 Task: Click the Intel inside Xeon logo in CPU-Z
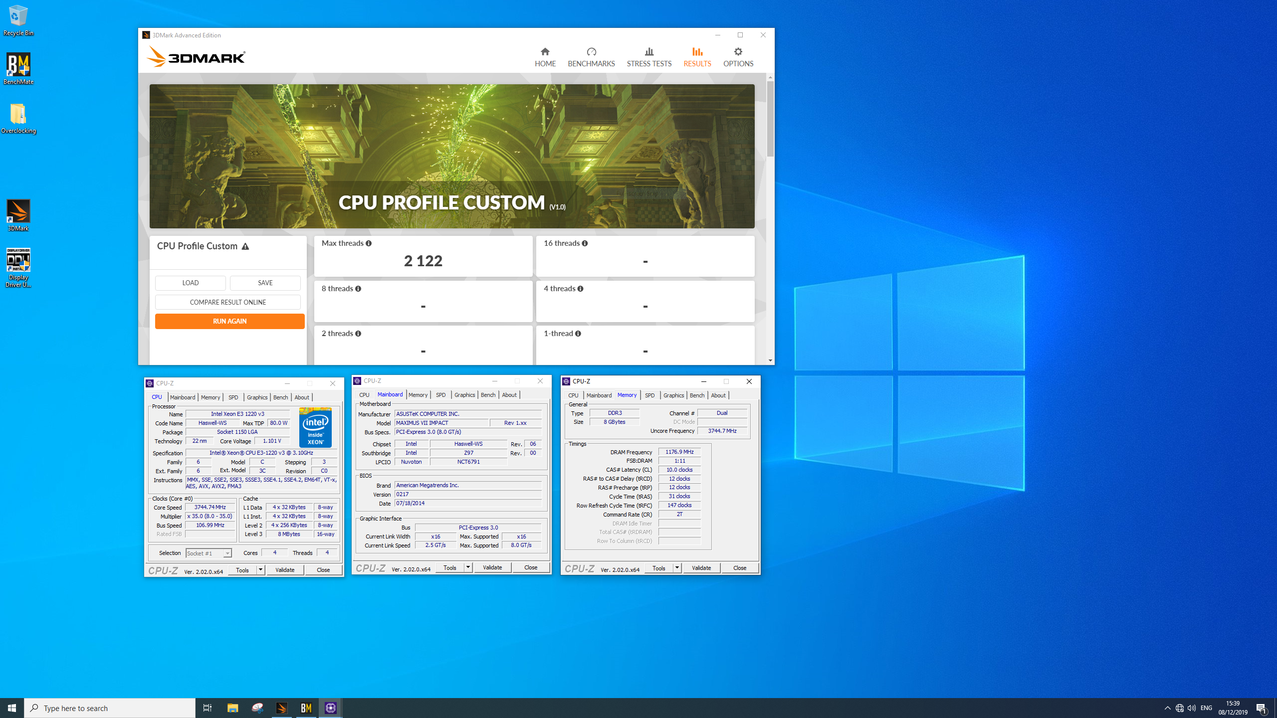pos(315,427)
